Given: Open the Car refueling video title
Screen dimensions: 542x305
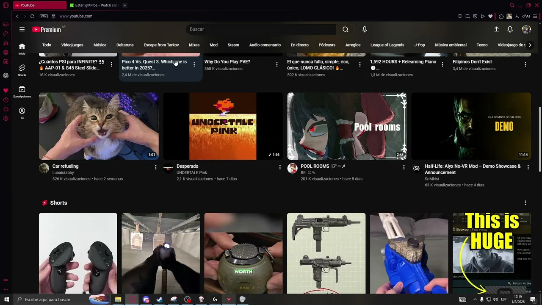Looking at the screenshot, I should (66, 166).
